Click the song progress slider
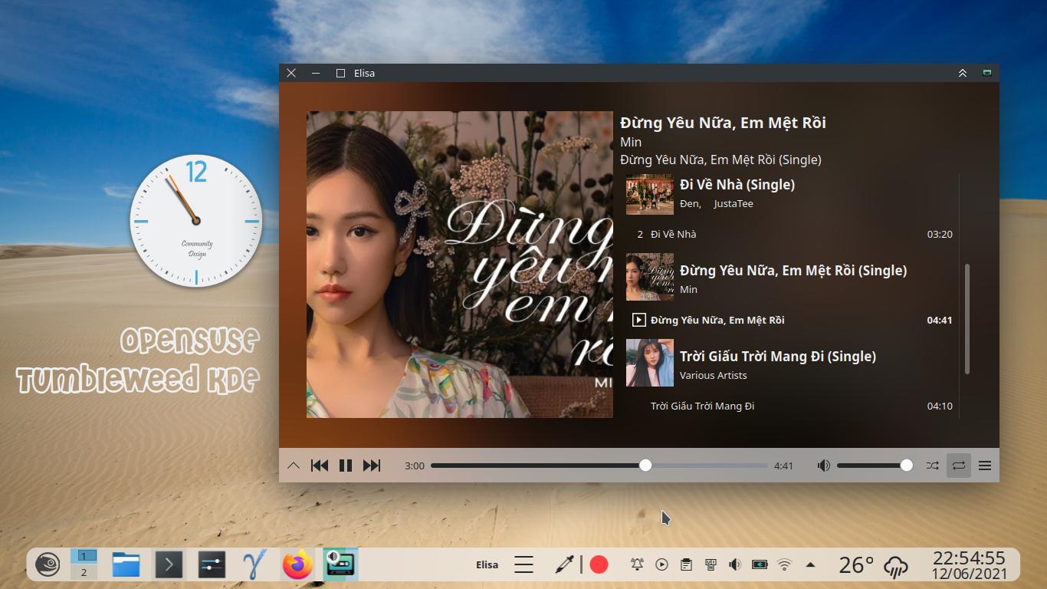 click(599, 466)
